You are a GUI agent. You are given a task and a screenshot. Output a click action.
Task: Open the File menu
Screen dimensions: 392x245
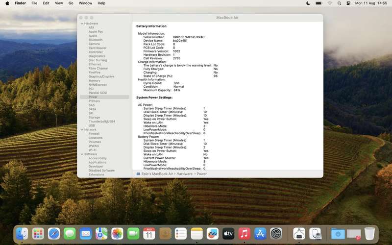point(34,3)
